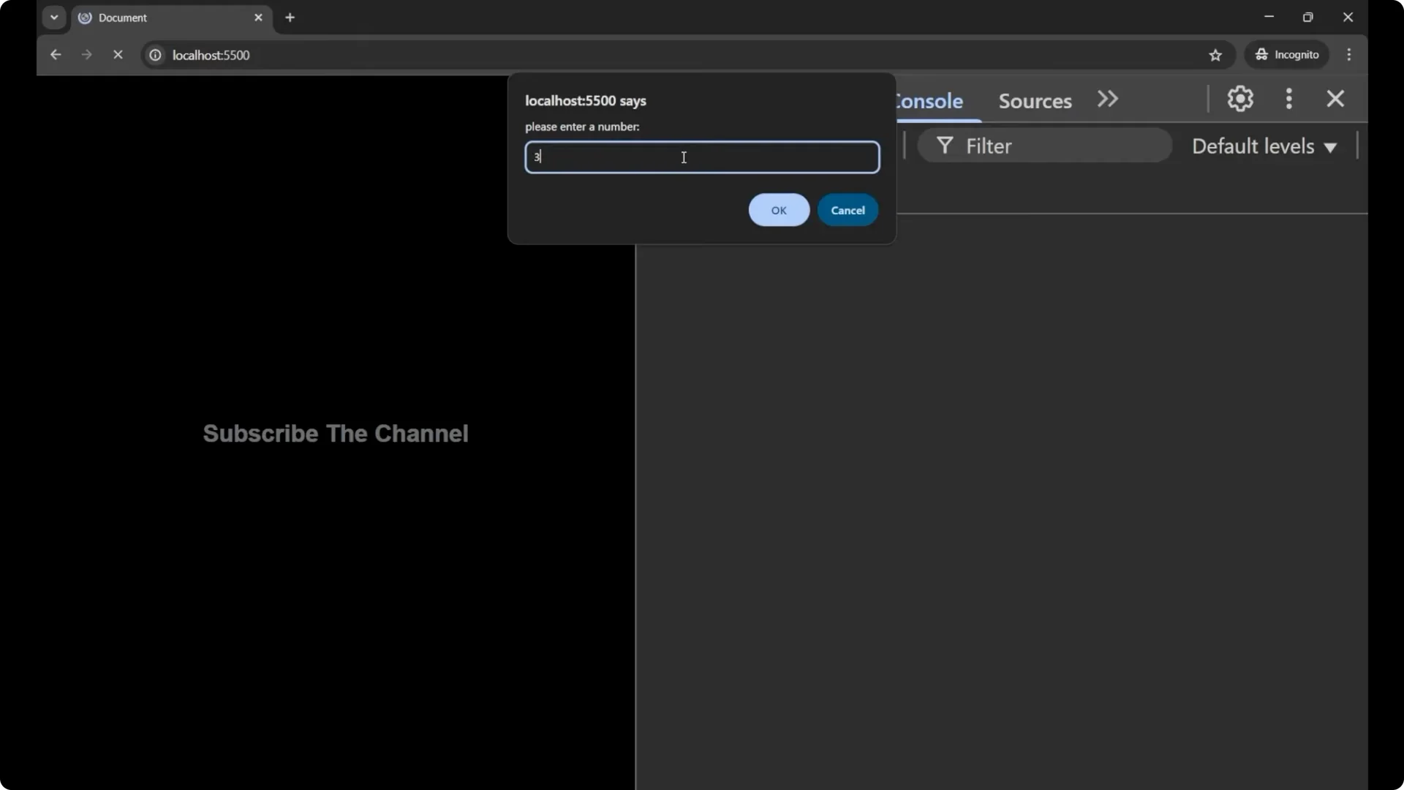Open site information in the address bar

pyautogui.click(x=155, y=55)
